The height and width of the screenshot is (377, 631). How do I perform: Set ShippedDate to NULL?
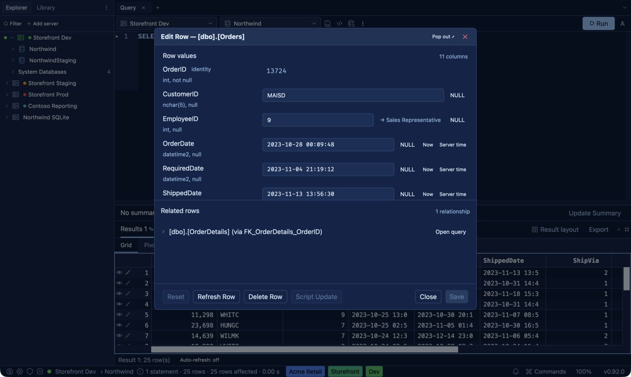pos(407,194)
